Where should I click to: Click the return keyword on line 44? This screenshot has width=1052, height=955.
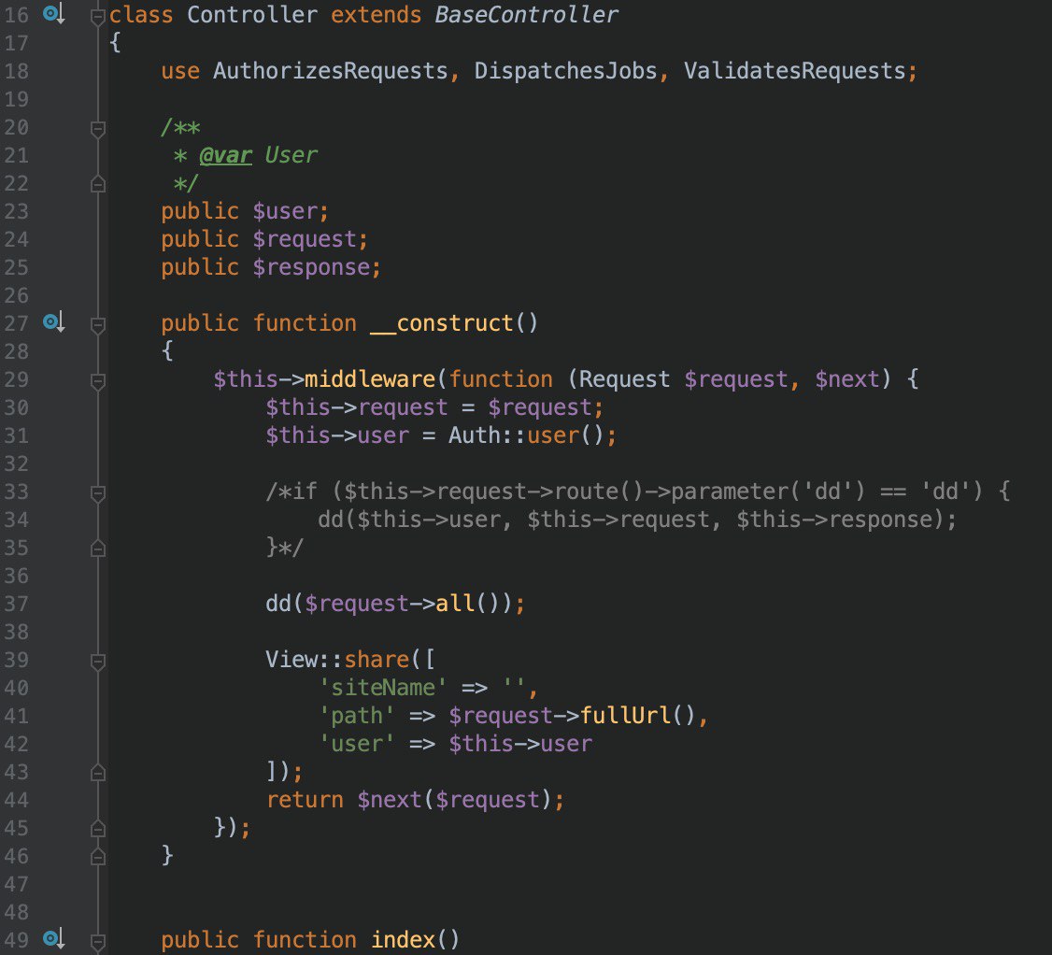304,799
